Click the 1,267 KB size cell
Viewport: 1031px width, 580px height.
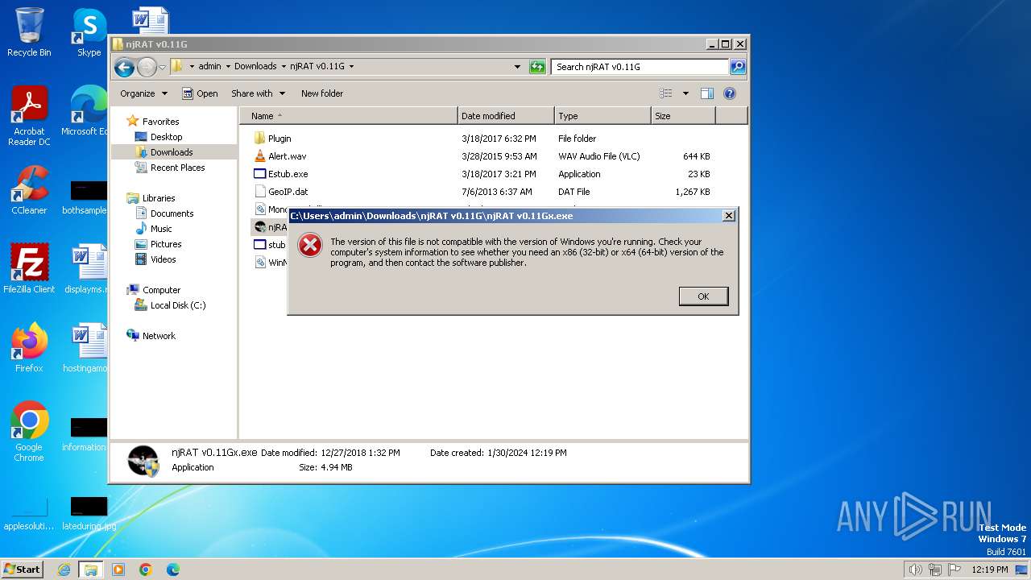point(693,192)
